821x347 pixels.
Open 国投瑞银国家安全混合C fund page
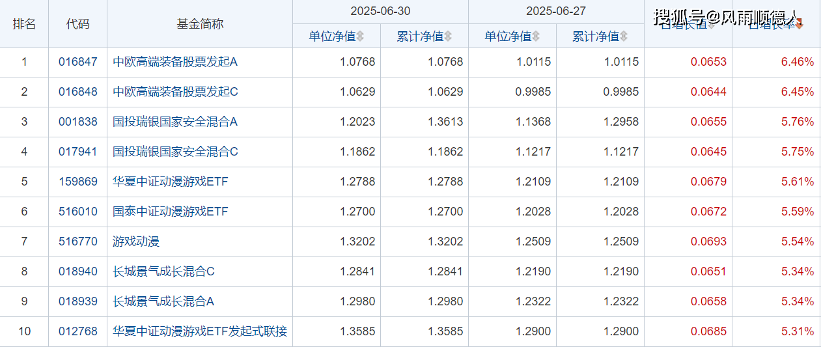(175, 152)
